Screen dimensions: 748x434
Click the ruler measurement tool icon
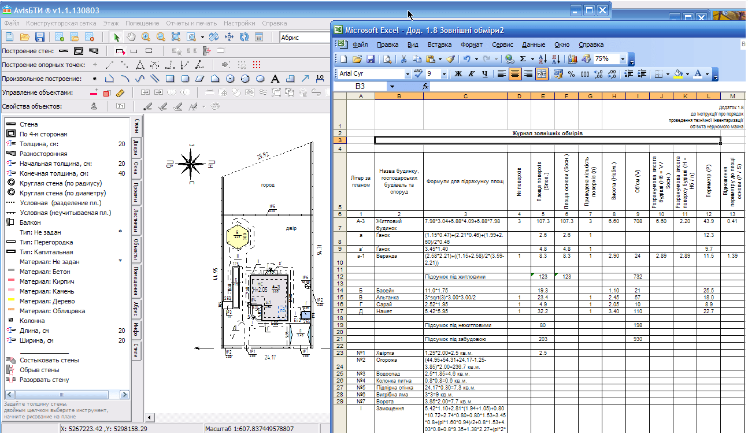120,92
